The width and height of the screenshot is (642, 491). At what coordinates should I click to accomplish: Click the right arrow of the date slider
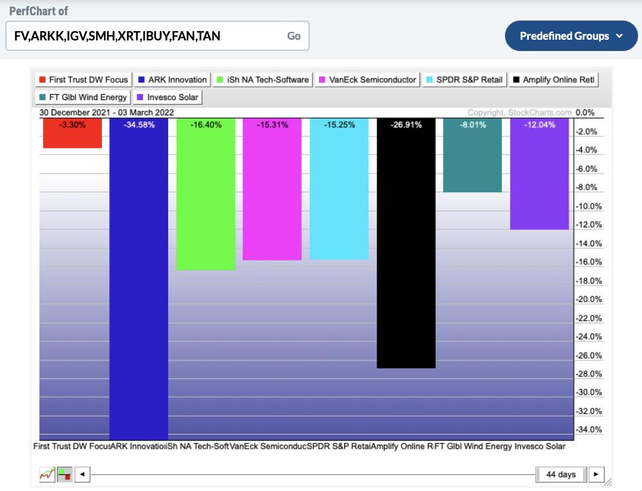tap(596, 474)
